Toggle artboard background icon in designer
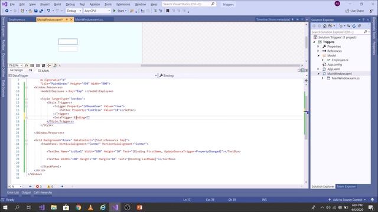 (43, 65)
